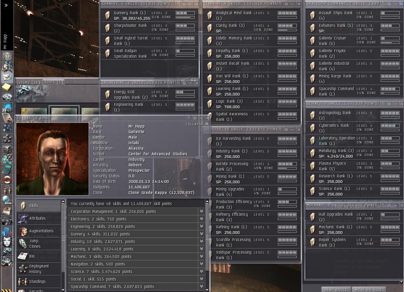Expand the Science skill group chevron
Image resolution: width=404 pixels, height=292 pixels.
tap(201, 271)
